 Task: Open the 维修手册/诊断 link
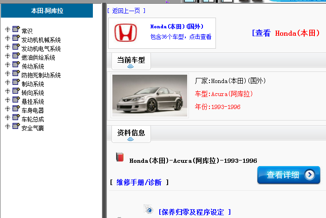tap(139, 182)
